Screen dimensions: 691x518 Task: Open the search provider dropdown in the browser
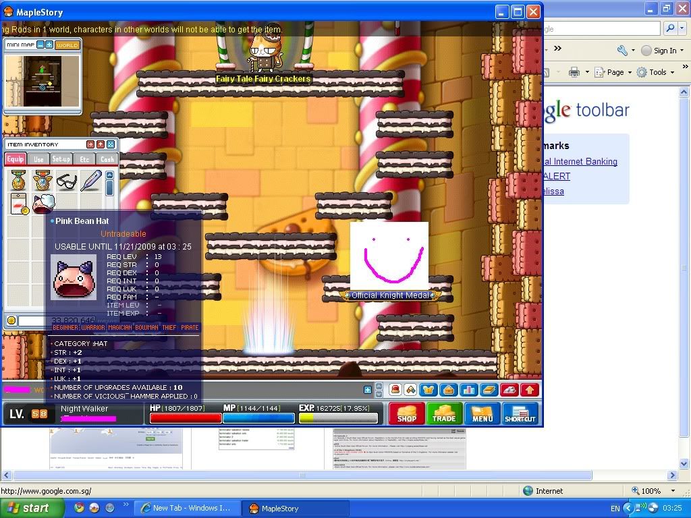click(682, 28)
